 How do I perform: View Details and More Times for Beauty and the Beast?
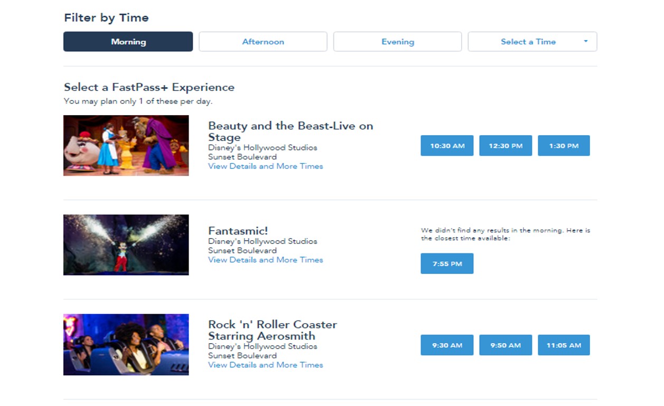265,166
